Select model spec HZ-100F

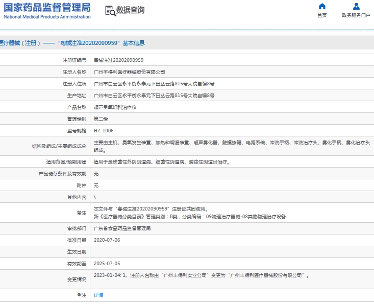click(104, 131)
